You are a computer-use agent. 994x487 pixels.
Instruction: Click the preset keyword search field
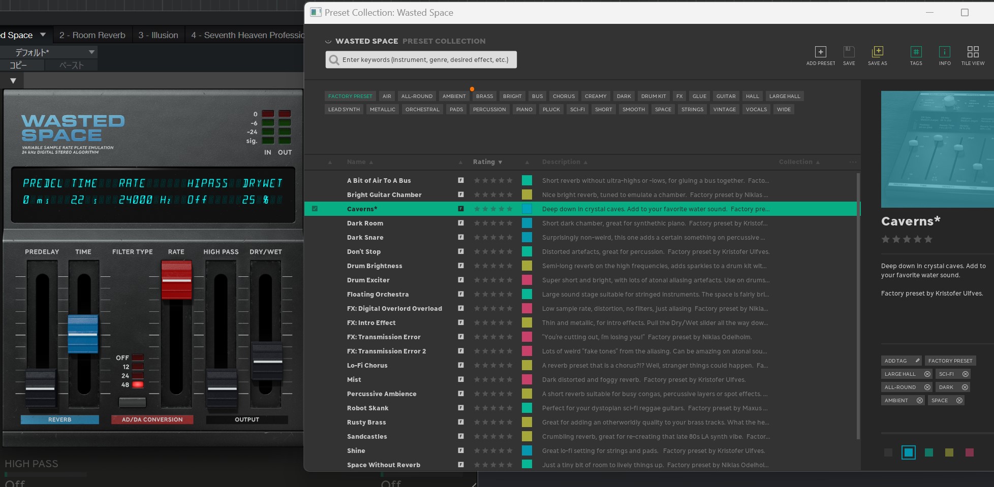[425, 60]
